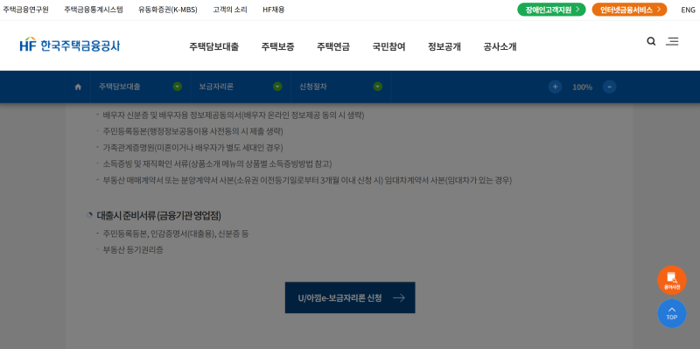Open the 용어사전 orange floating button
The width and height of the screenshot is (700, 349).
tap(672, 280)
